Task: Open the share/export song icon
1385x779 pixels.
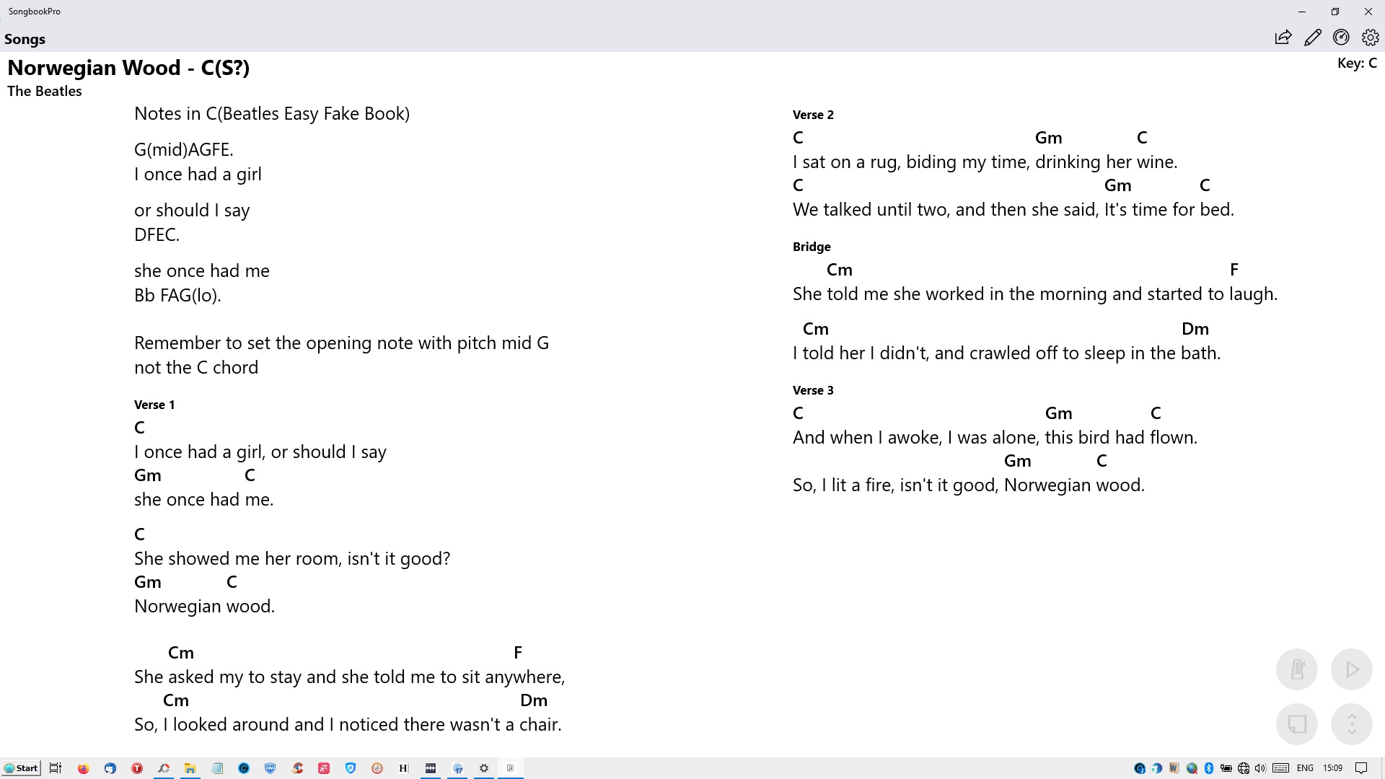Action: 1283,38
